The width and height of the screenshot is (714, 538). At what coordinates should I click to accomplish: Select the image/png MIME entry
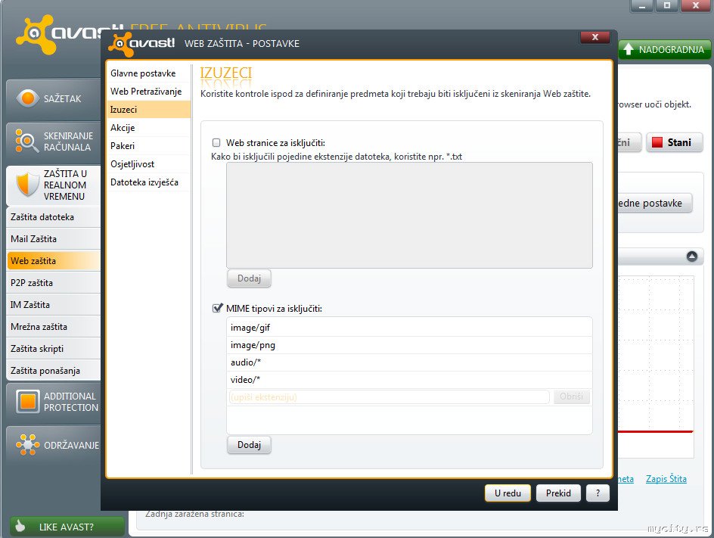click(409, 345)
